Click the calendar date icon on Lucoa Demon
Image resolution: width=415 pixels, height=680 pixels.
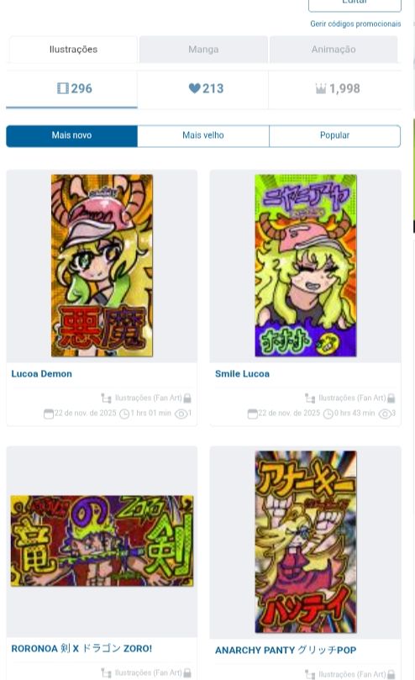tap(49, 414)
